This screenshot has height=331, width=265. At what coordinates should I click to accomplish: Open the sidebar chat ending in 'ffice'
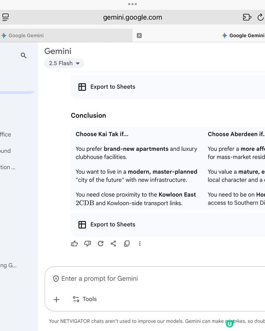[6, 135]
